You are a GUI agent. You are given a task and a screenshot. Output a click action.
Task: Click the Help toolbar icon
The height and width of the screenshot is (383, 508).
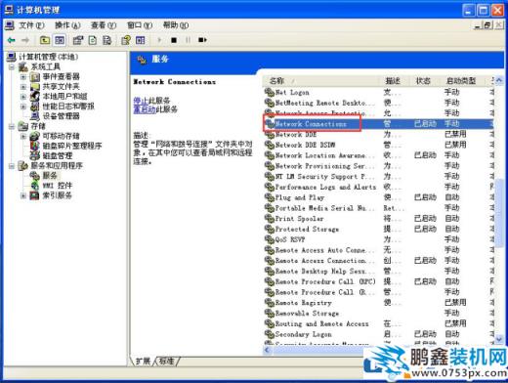[126, 40]
